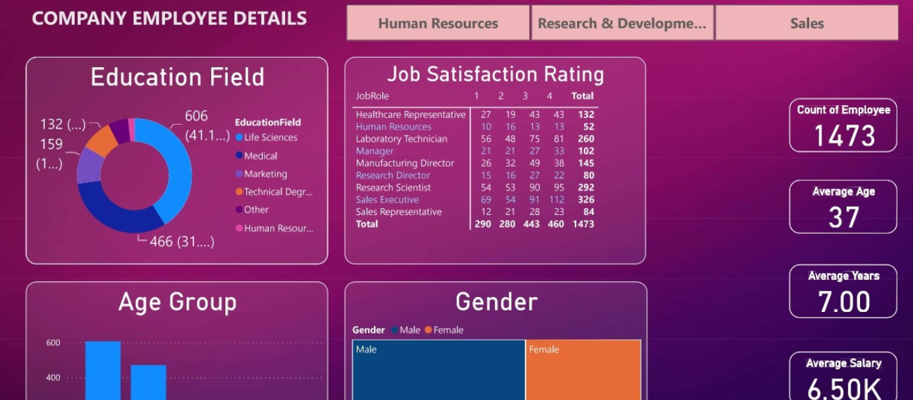Viewport: 913px width, 400px height.
Task: Click the Age Group chart title
Action: 177,302
